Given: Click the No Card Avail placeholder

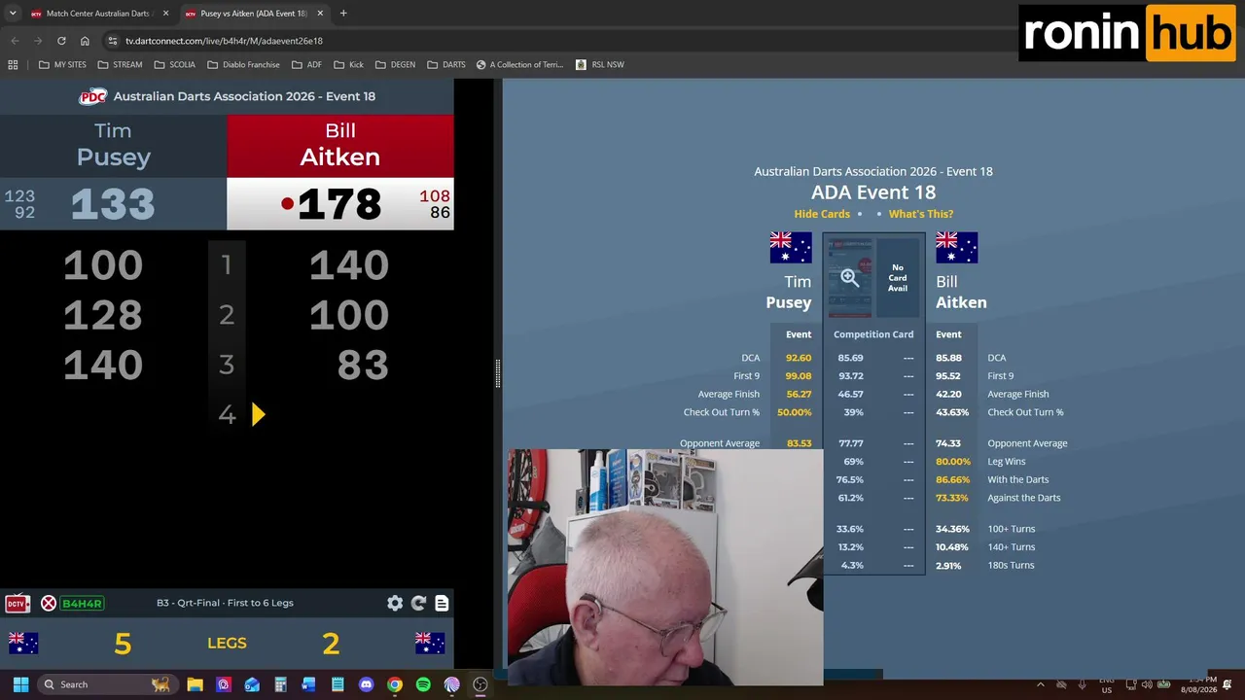Looking at the screenshot, I should [x=898, y=278].
